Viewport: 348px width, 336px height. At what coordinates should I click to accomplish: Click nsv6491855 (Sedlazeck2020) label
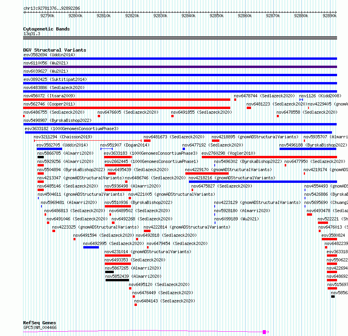coord(201,112)
